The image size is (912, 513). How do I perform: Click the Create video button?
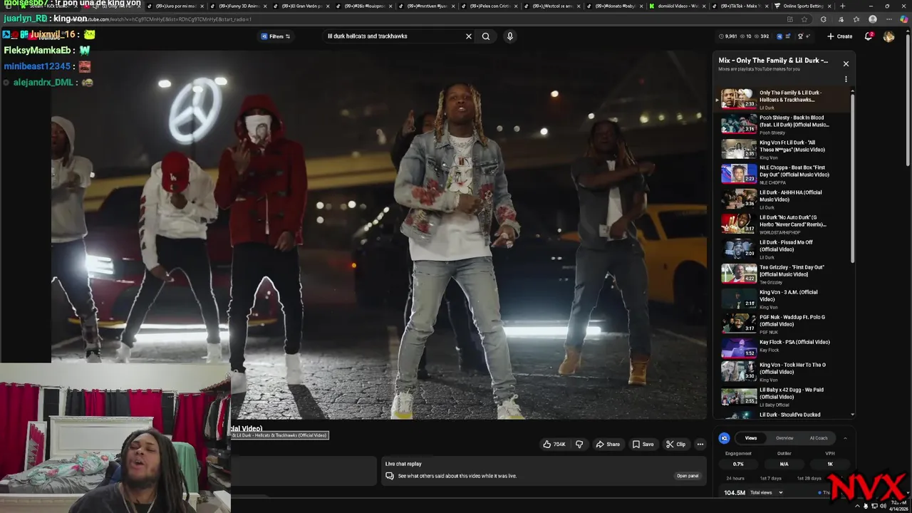point(839,36)
